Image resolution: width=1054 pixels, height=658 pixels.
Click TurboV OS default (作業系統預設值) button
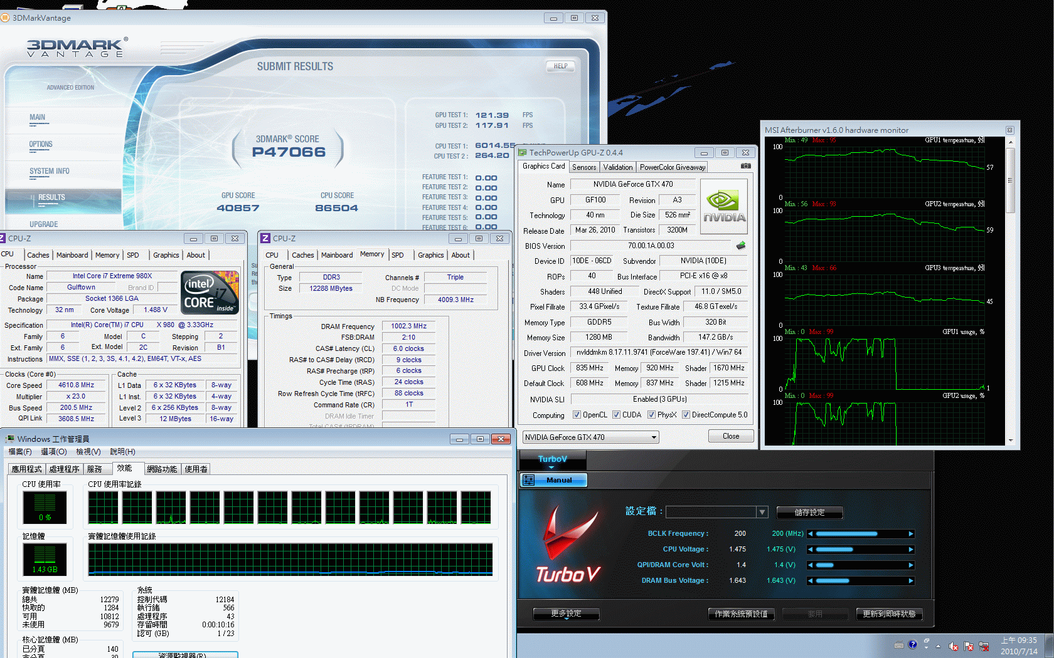pyautogui.click(x=741, y=614)
